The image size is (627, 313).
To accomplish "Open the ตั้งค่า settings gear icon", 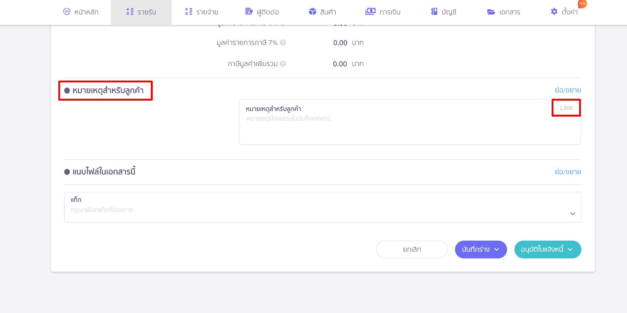I will tap(554, 12).
